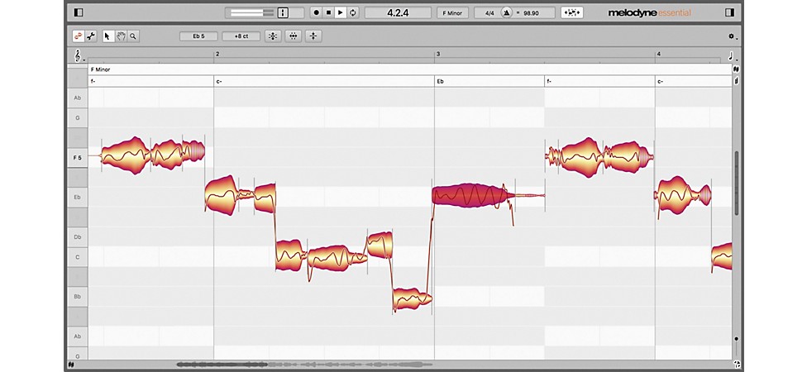Open the Correct Pitch macro
The height and width of the screenshot is (372, 807).
pos(273,36)
